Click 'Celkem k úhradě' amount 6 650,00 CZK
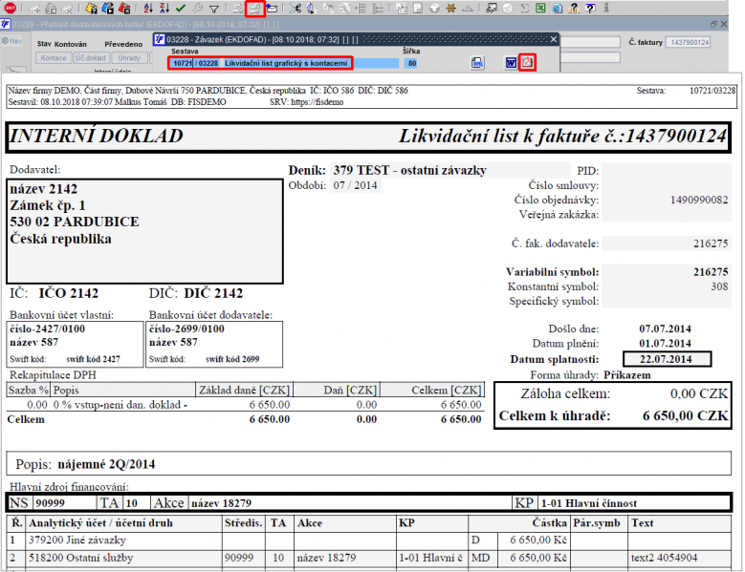Viewport: 745px width, 572px height. 685,416
